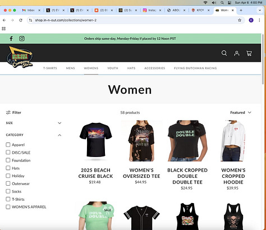This screenshot has height=230, width=266.
Task: Check the Apparel category filter
Action: [8, 145]
